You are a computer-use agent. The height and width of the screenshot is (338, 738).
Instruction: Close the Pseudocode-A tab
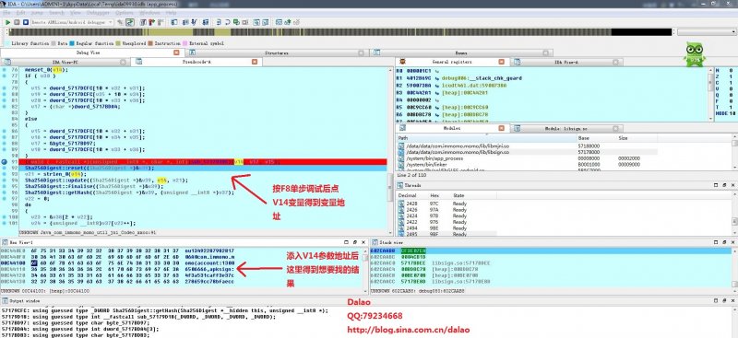[255, 62]
